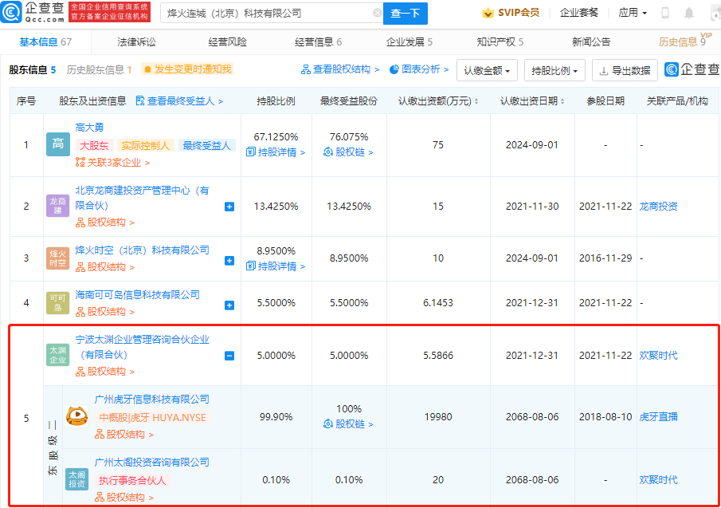Click 中概股|虎牙 HUYA.NYSE tag
Viewport: 721px width, 508px height.
[153, 417]
